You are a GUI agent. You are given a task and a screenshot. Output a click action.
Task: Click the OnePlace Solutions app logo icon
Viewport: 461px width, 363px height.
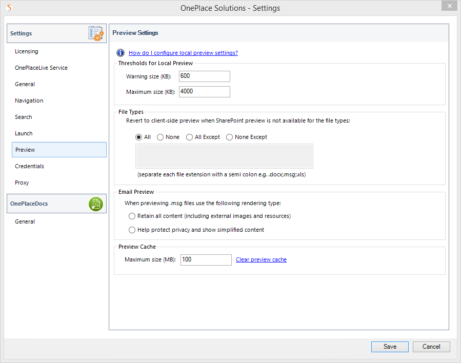9,8
